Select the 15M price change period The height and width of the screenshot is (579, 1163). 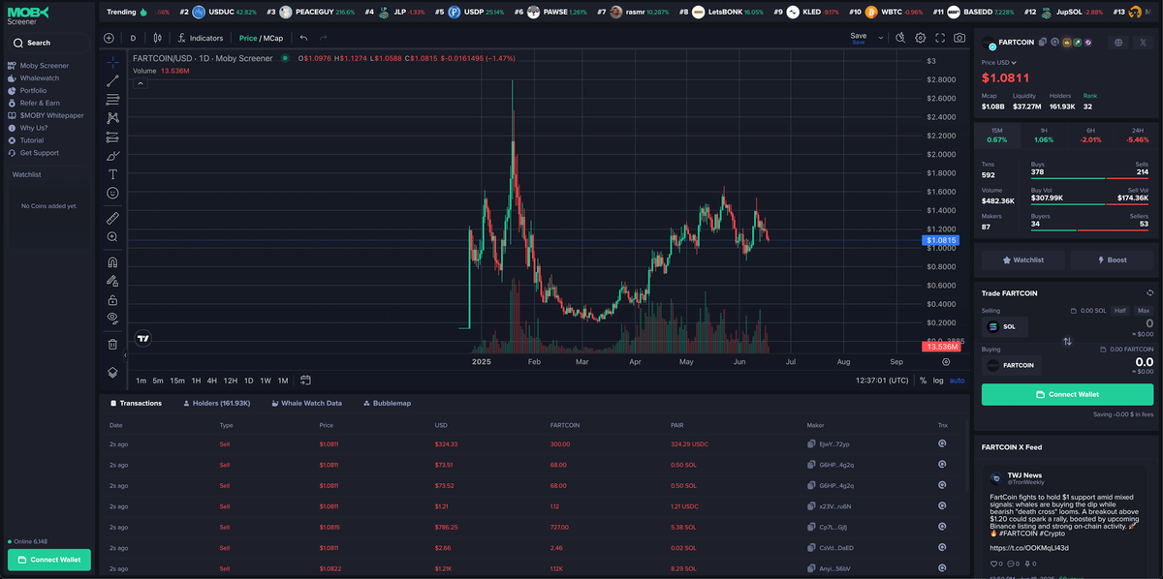point(996,135)
